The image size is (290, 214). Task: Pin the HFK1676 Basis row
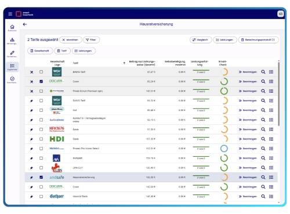(x=31, y=130)
